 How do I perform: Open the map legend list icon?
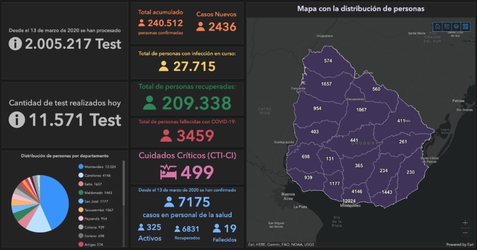click(447, 26)
